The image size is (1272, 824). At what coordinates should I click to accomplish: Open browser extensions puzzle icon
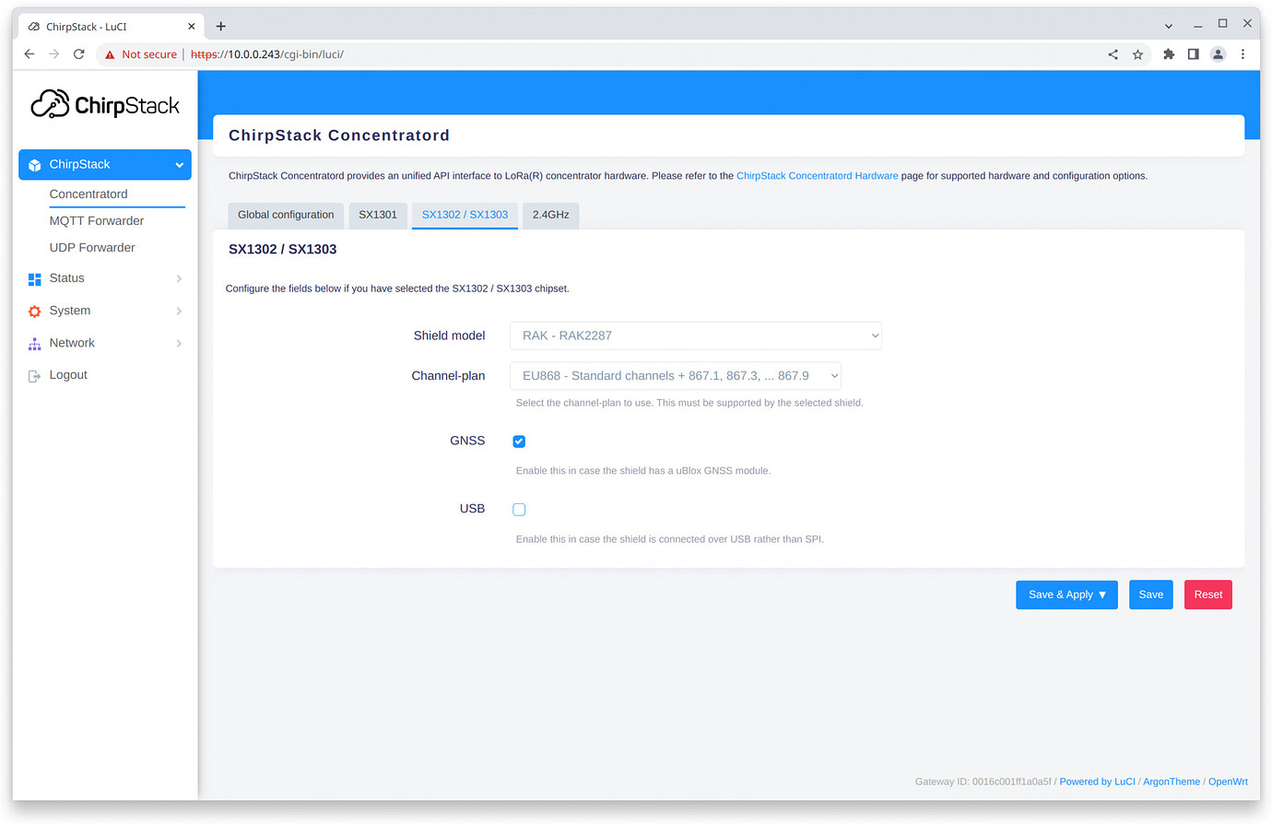(x=1169, y=54)
